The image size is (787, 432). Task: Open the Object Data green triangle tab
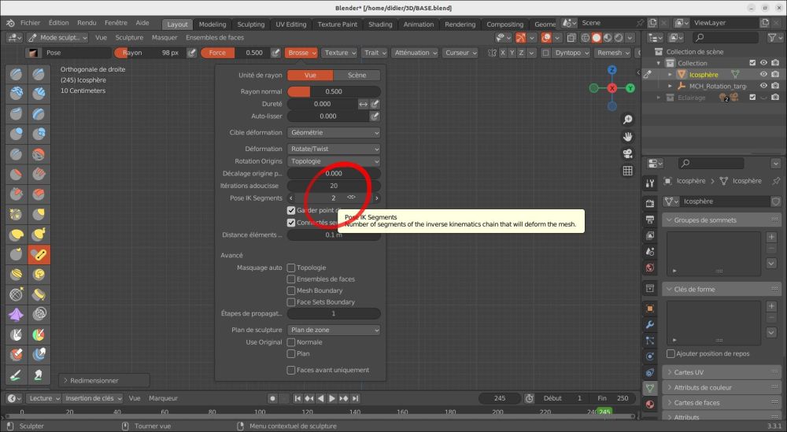coord(650,388)
